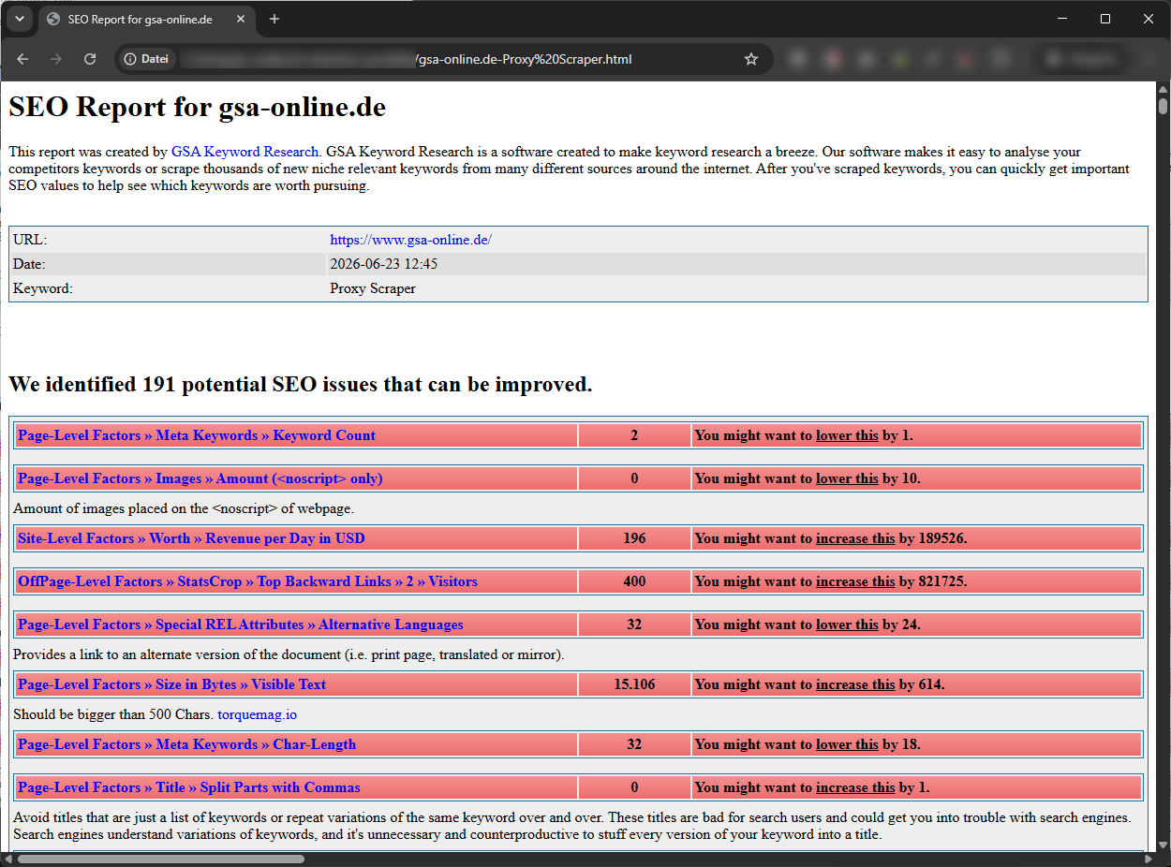Open a new browser tab

[x=274, y=19]
